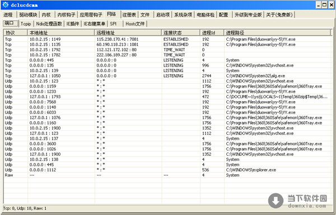This screenshot has height=215, width=336.
Task: Select row with local address 0.0.0.0 : 1233
Action: click(x=168, y=92)
